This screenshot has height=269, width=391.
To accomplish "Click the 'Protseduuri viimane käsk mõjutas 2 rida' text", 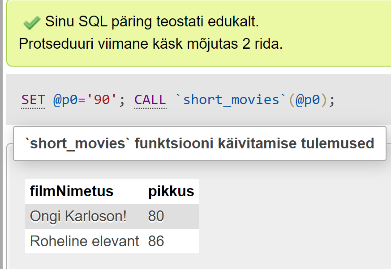I will (150, 44).
